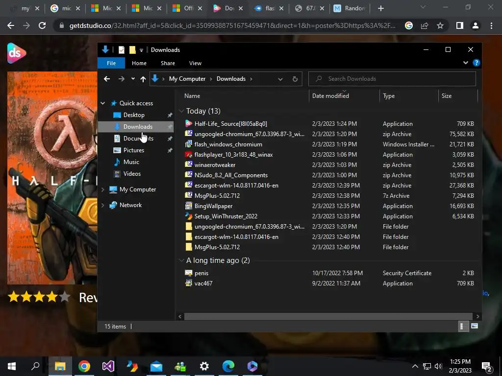Viewport: 502px width, 376px height.
Task: Open the Half-Life_Source application file
Action: [x=230, y=124]
